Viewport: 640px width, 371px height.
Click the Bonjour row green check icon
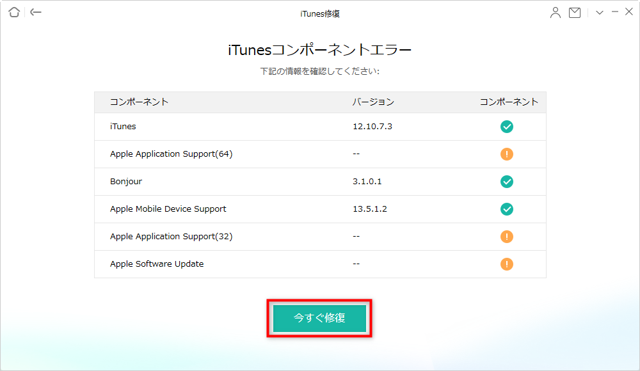506,182
